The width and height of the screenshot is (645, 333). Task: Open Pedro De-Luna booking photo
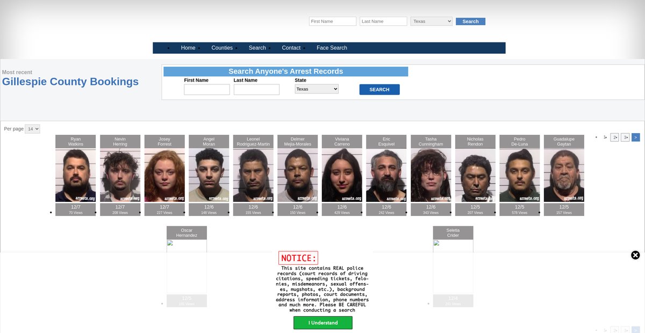(x=520, y=176)
